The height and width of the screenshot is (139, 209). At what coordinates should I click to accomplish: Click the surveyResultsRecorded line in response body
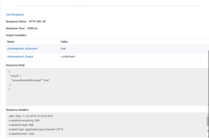tap(30, 80)
